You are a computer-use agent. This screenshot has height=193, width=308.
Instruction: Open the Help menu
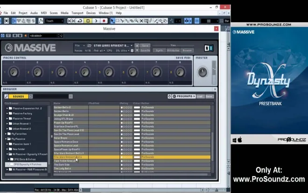[119, 13]
